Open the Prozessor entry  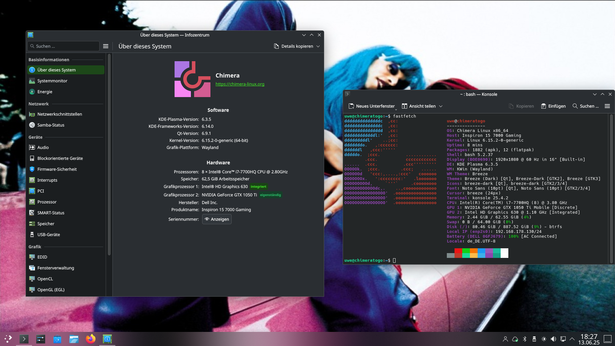(x=66, y=202)
